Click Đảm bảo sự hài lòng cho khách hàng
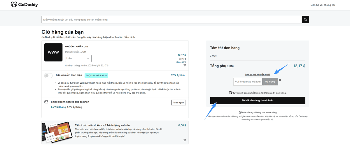 point(258,112)
